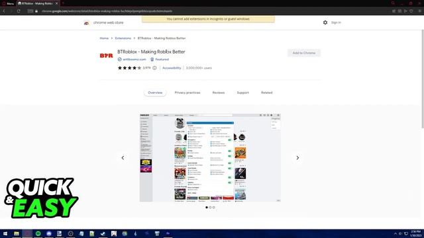The height and width of the screenshot is (238, 424).
Task: Click the BTR extension logo
Action: [106, 56]
